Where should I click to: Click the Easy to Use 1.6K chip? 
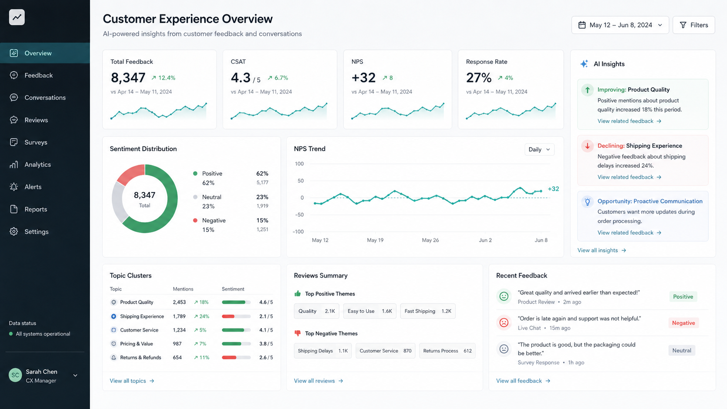click(370, 311)
